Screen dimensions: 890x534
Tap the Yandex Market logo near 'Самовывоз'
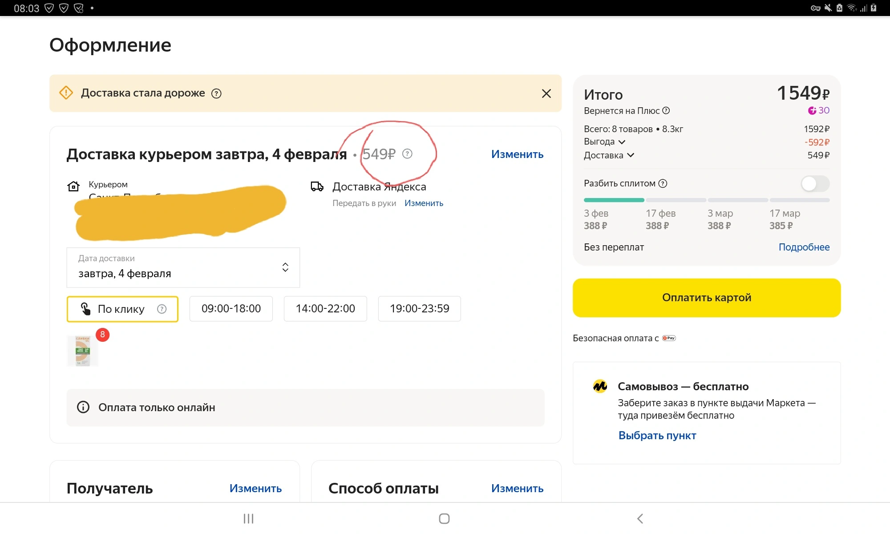600,386
